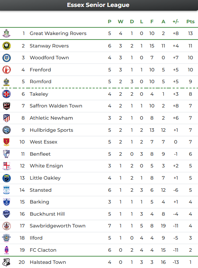
Task: Open the Romford team name link
Action: (x=41, y=81)
